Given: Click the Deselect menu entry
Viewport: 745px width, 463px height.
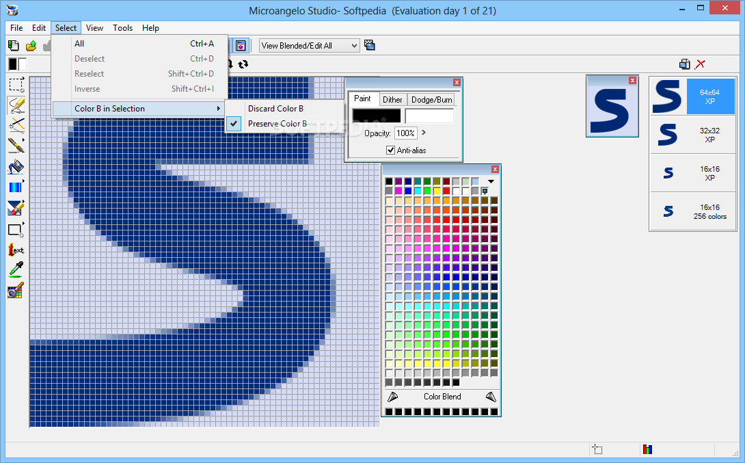Looking at the screenshot, I should [139, 58].
